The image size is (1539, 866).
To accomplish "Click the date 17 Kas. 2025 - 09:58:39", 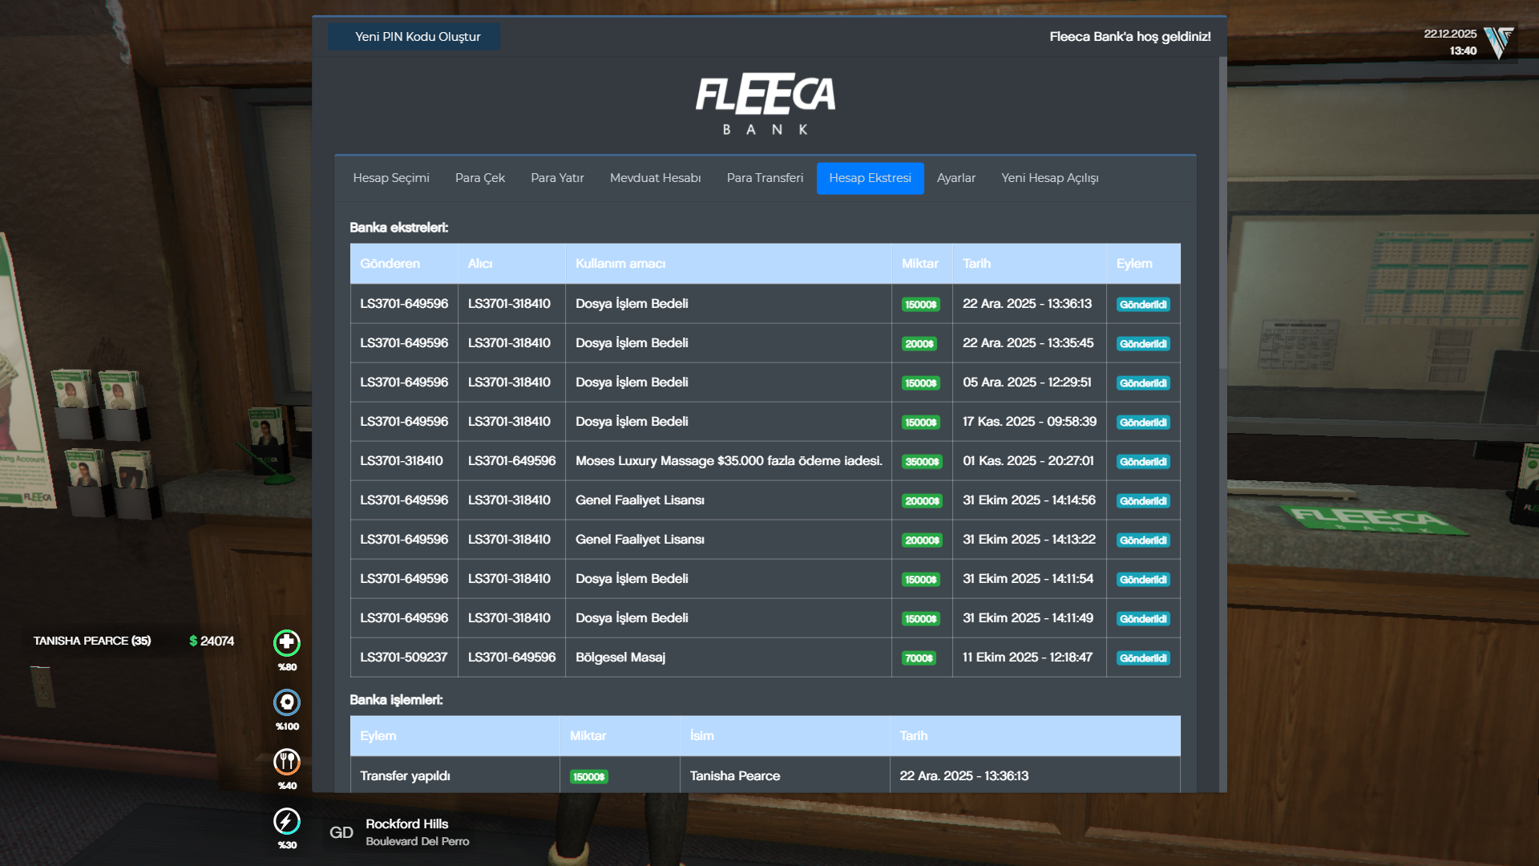I will 1029,422.
